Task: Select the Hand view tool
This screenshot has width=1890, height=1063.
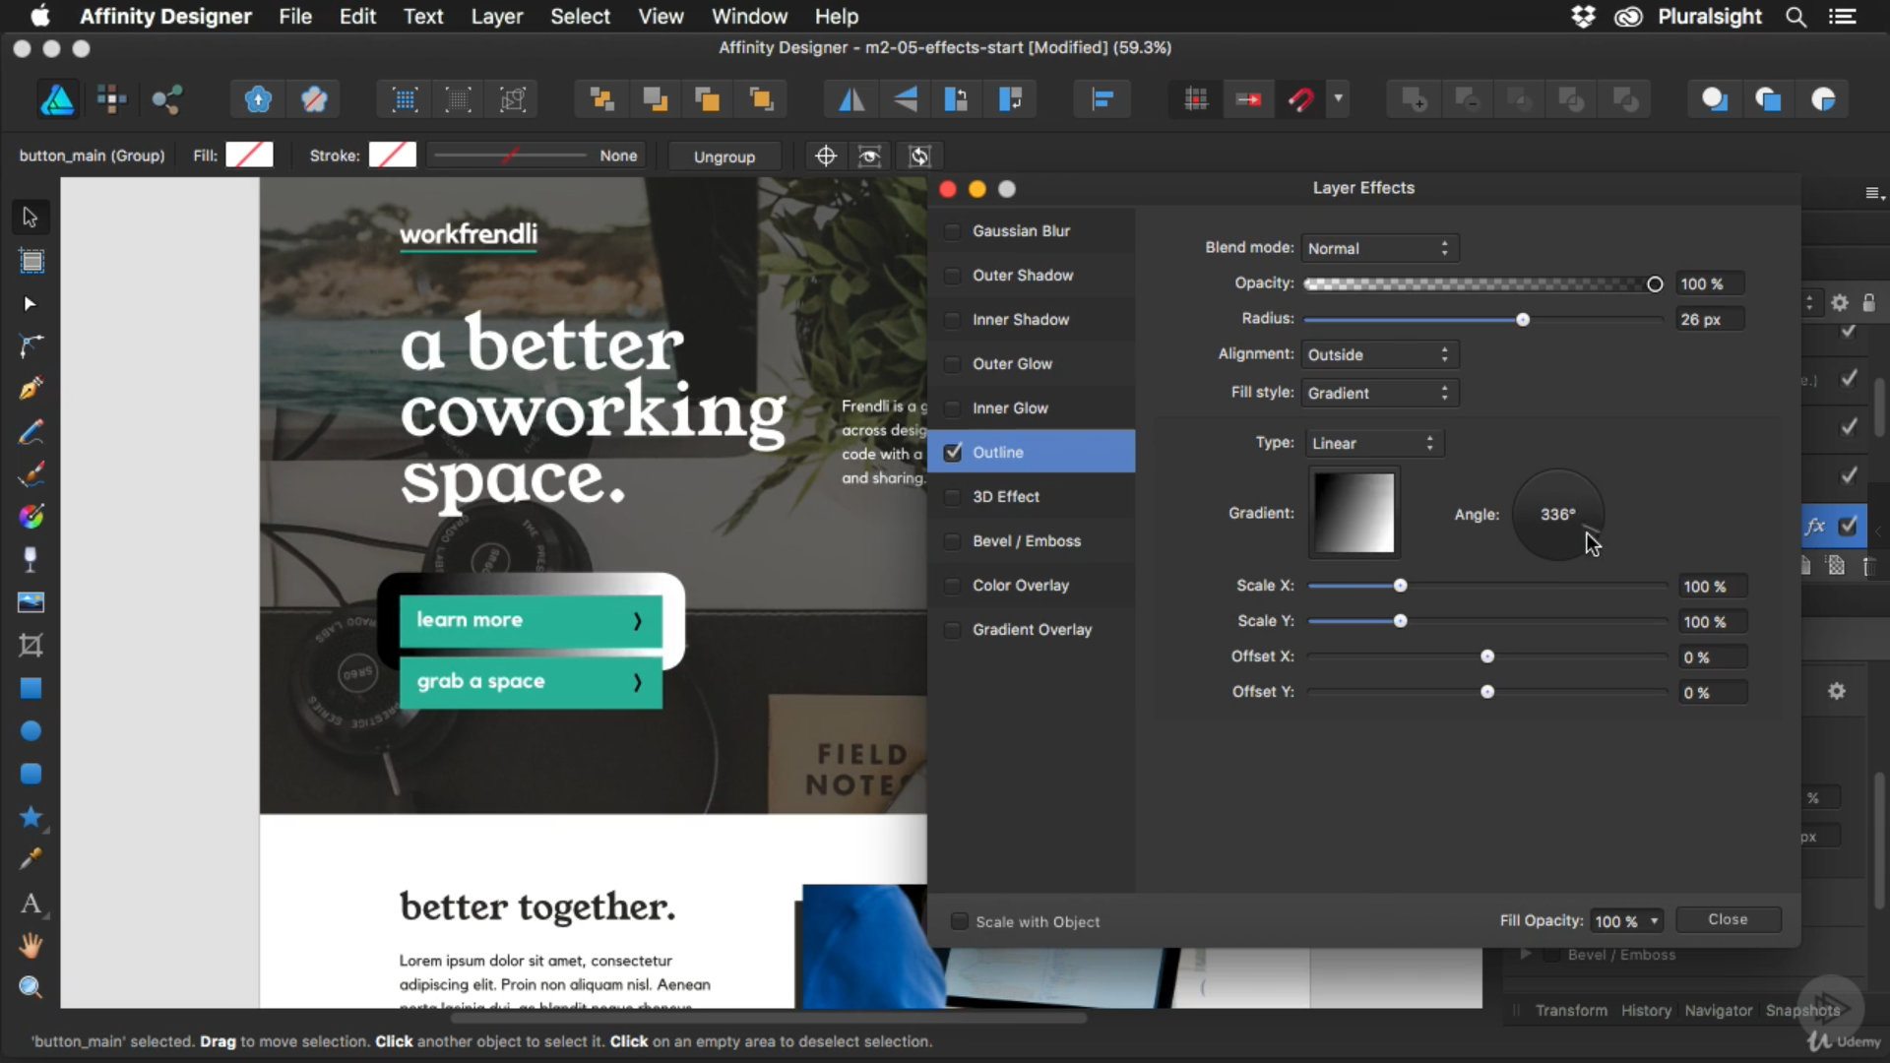Action: (x=31, y=946)
